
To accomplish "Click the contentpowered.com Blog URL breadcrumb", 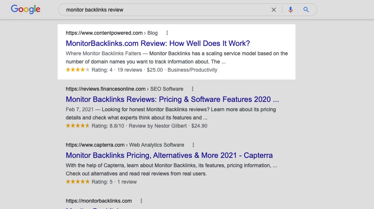I will 111,33.
